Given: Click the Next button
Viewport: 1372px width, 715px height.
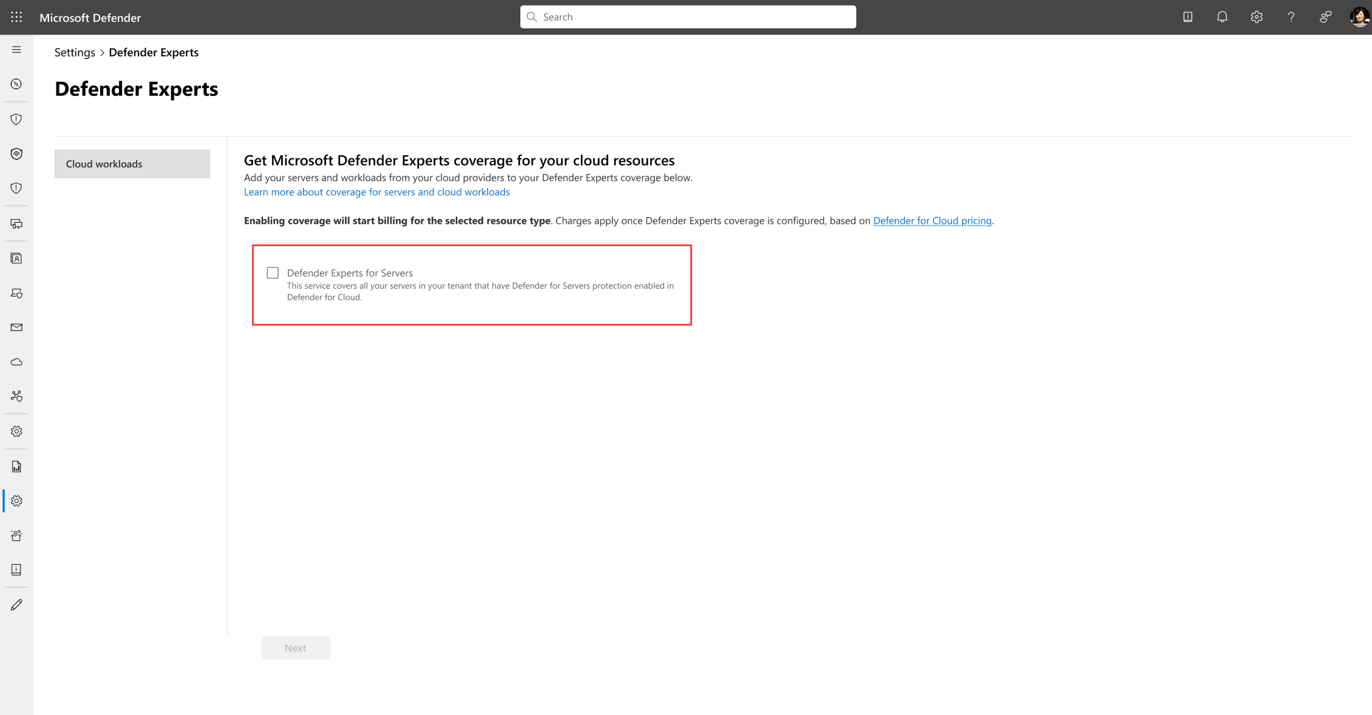Looking at the screenshot, I should 296,648.
